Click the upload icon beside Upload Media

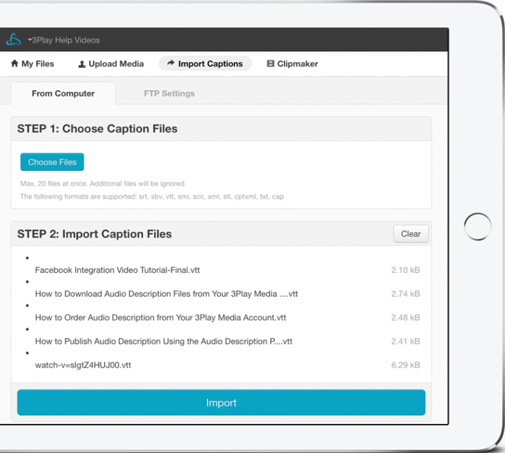(x=82, y=64)
